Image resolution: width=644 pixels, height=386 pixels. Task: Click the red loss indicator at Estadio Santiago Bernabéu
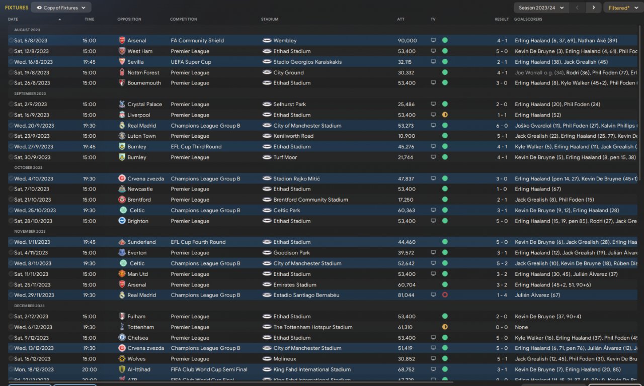(445, 295)
